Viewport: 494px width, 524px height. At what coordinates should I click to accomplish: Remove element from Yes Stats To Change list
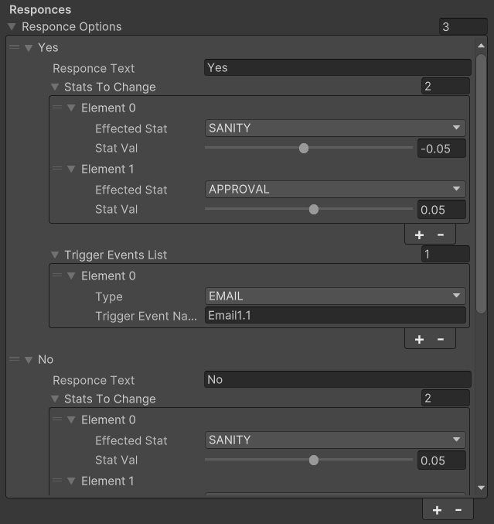tap(441, 235)
